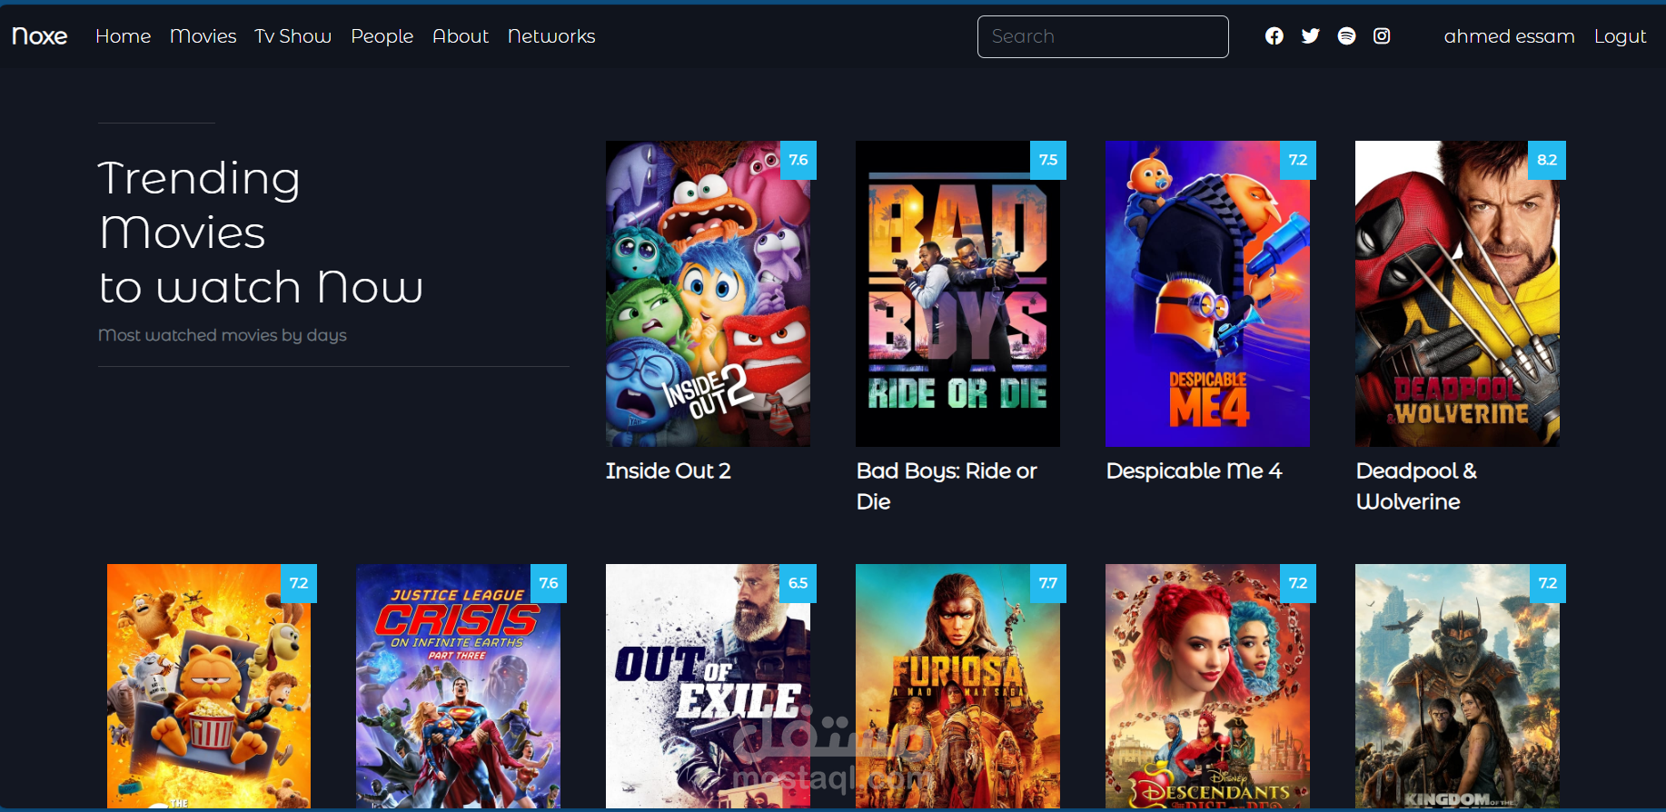The image size is (1666, 812).
Task: Click the Bad Boys: Ride or Die title
Action: point(947,486)
